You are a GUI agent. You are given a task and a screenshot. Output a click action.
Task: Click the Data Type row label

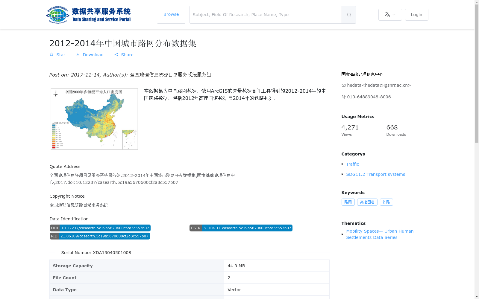pos(65,290)
